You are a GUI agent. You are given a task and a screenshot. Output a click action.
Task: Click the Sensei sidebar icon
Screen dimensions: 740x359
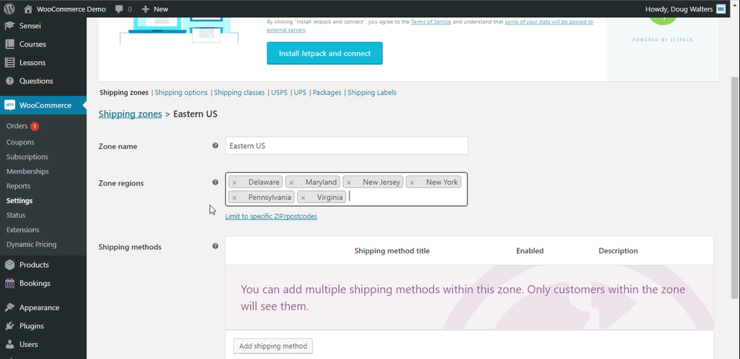pos(9,26)
